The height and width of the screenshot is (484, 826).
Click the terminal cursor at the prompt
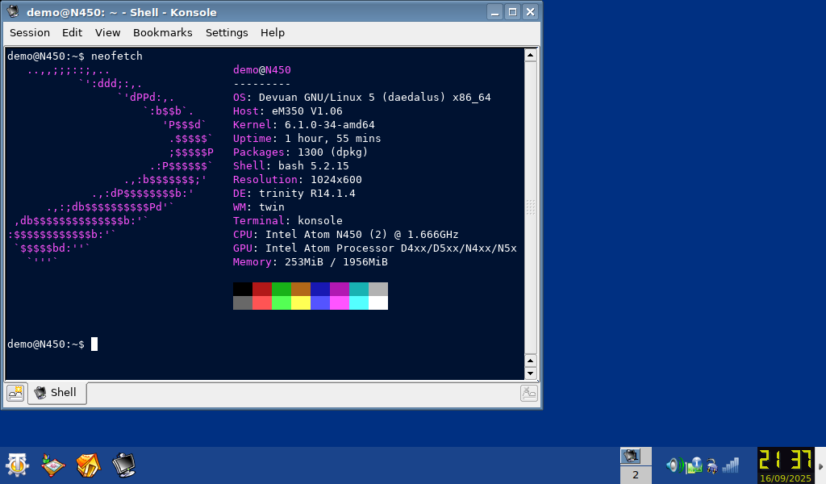94,344
